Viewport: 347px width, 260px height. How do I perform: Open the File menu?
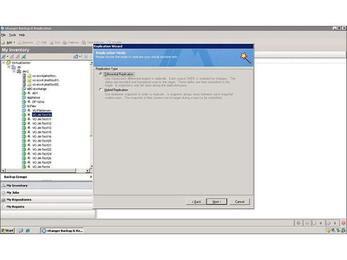point(3,35)
